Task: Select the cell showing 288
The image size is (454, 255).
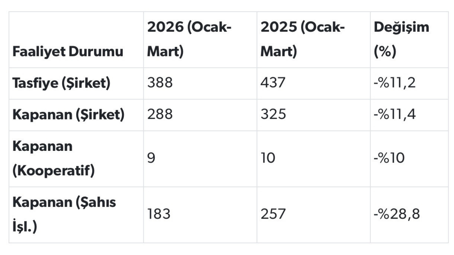Action: (x=160, y=115)
